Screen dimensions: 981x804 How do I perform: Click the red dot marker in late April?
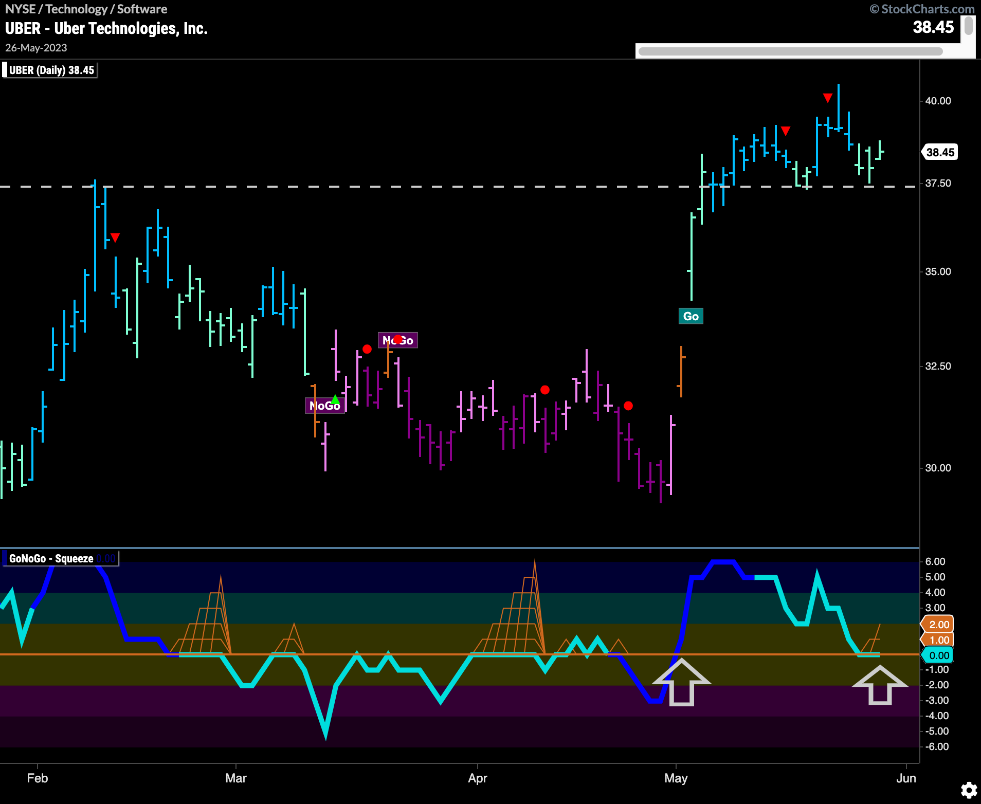coord(628,406)
